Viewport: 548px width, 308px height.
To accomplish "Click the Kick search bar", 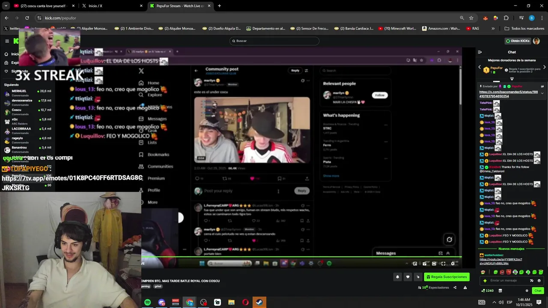I will [x=274, y=41].
